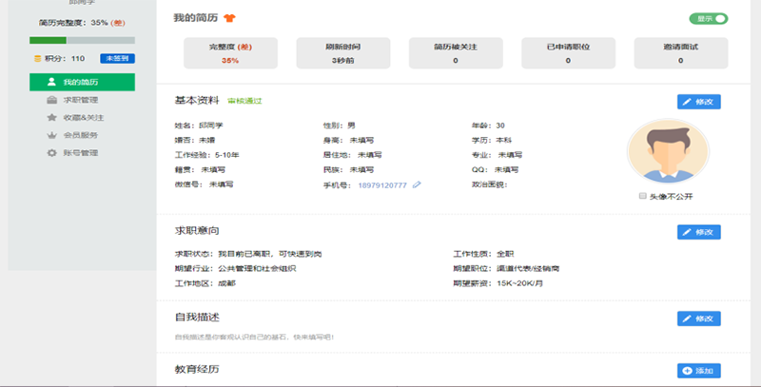Viewport: 761px width, 387px height.
Task: Click the 年龄 30 value
Action: [x=500, y=126]
